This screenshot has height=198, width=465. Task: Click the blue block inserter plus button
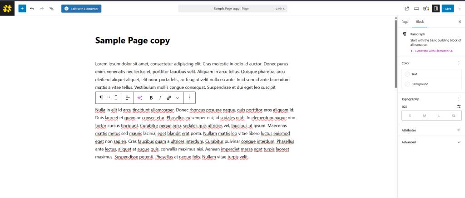click(x=22, y=9)
